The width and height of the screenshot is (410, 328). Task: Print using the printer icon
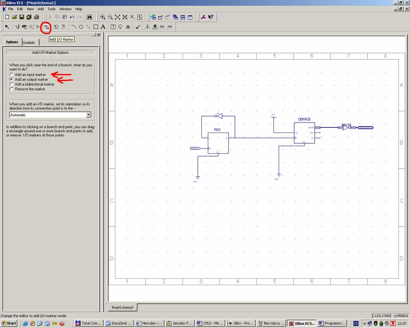36,17
